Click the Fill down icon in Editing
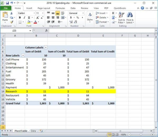 click(x=113, y=18)
